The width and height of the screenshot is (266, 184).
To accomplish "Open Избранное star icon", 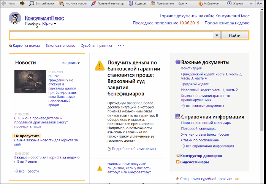I will [x=200, y=3].
